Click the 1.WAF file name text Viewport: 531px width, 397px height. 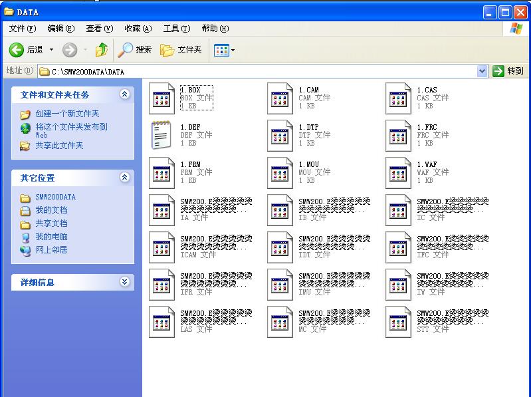(427, 164)
